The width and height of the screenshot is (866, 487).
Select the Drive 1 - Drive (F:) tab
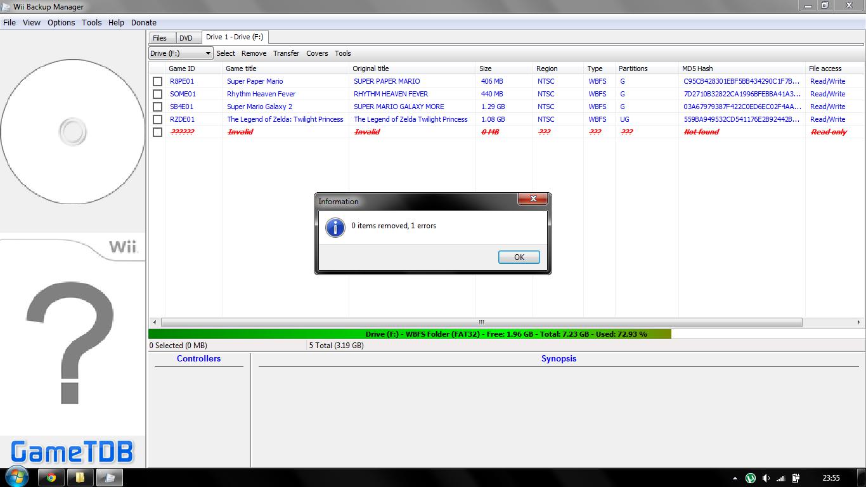point(235,37)
